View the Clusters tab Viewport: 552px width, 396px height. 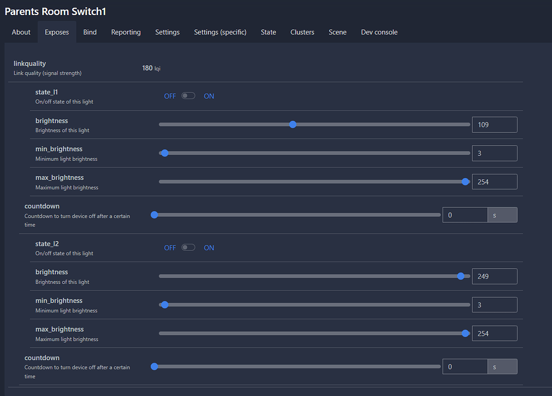coord(302,32)
